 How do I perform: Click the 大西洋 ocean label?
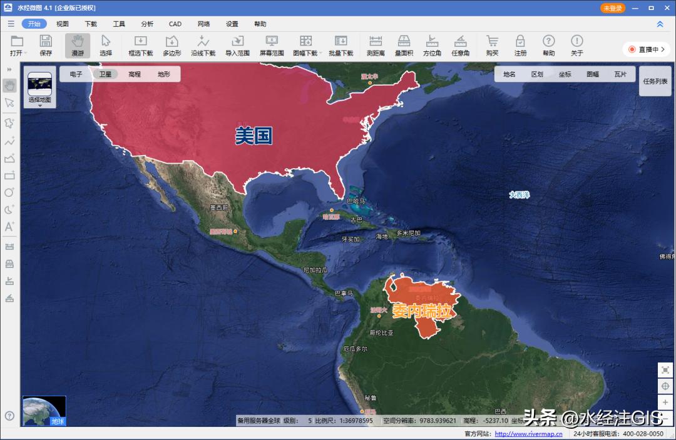519,194
